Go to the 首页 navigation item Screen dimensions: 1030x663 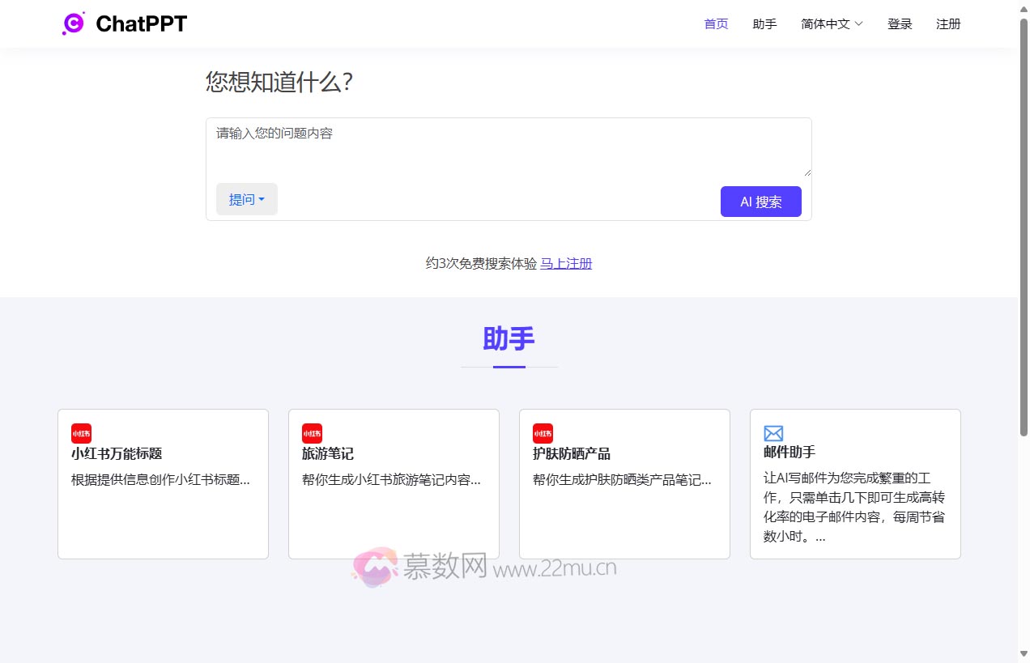[x=716, y=24]
